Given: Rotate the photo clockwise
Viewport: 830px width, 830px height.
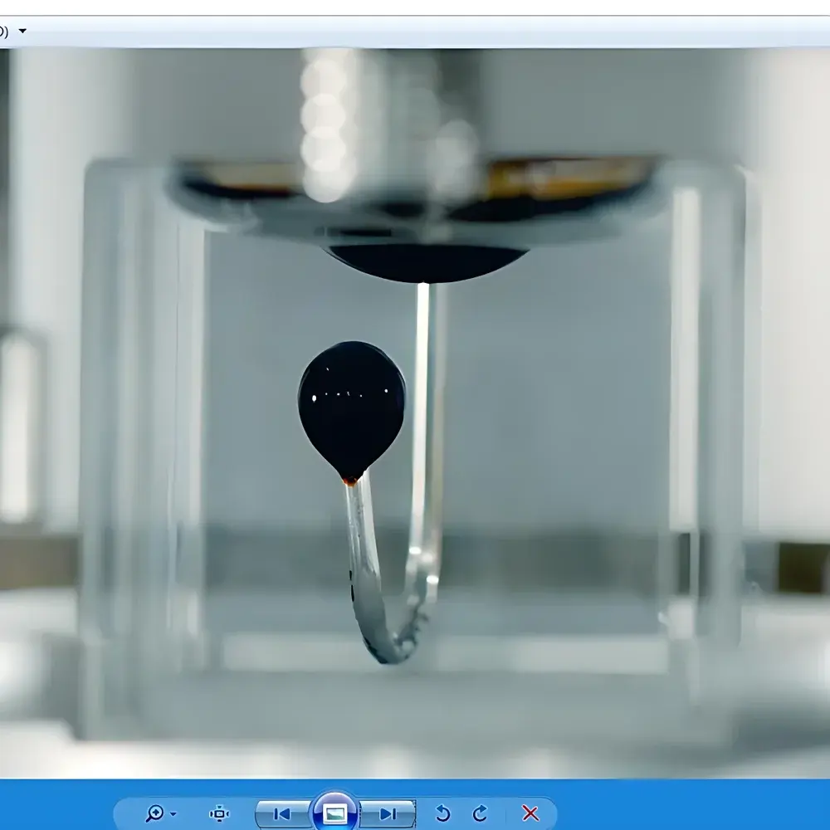Looking at the screenshot, I should [x=481, y=814].
